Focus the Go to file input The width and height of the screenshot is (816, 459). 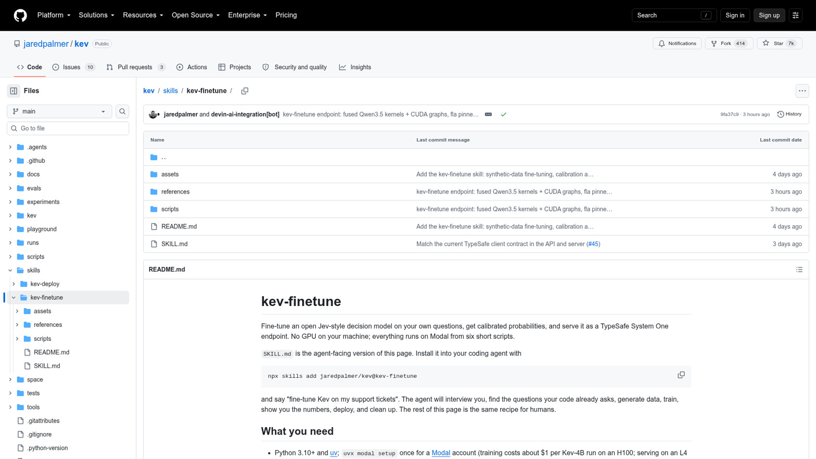click(x=68, y=129)
